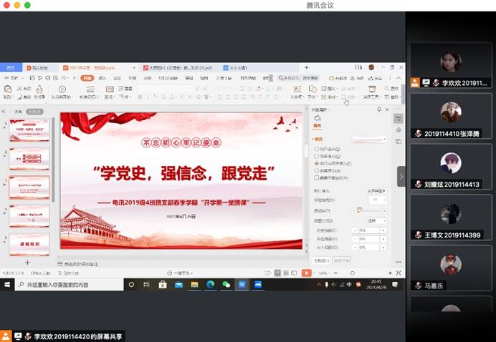The image size is (496, 342).
Task: Pin the object properties panel
Action: pos(379,109)
